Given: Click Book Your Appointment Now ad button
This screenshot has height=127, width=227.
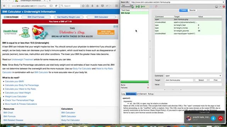Looking at the screenshot, I should (106, 32).
